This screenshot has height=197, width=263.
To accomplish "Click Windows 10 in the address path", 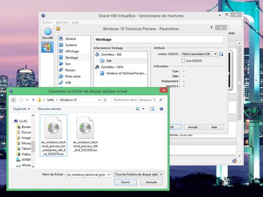I will click(x=68, y=100).
